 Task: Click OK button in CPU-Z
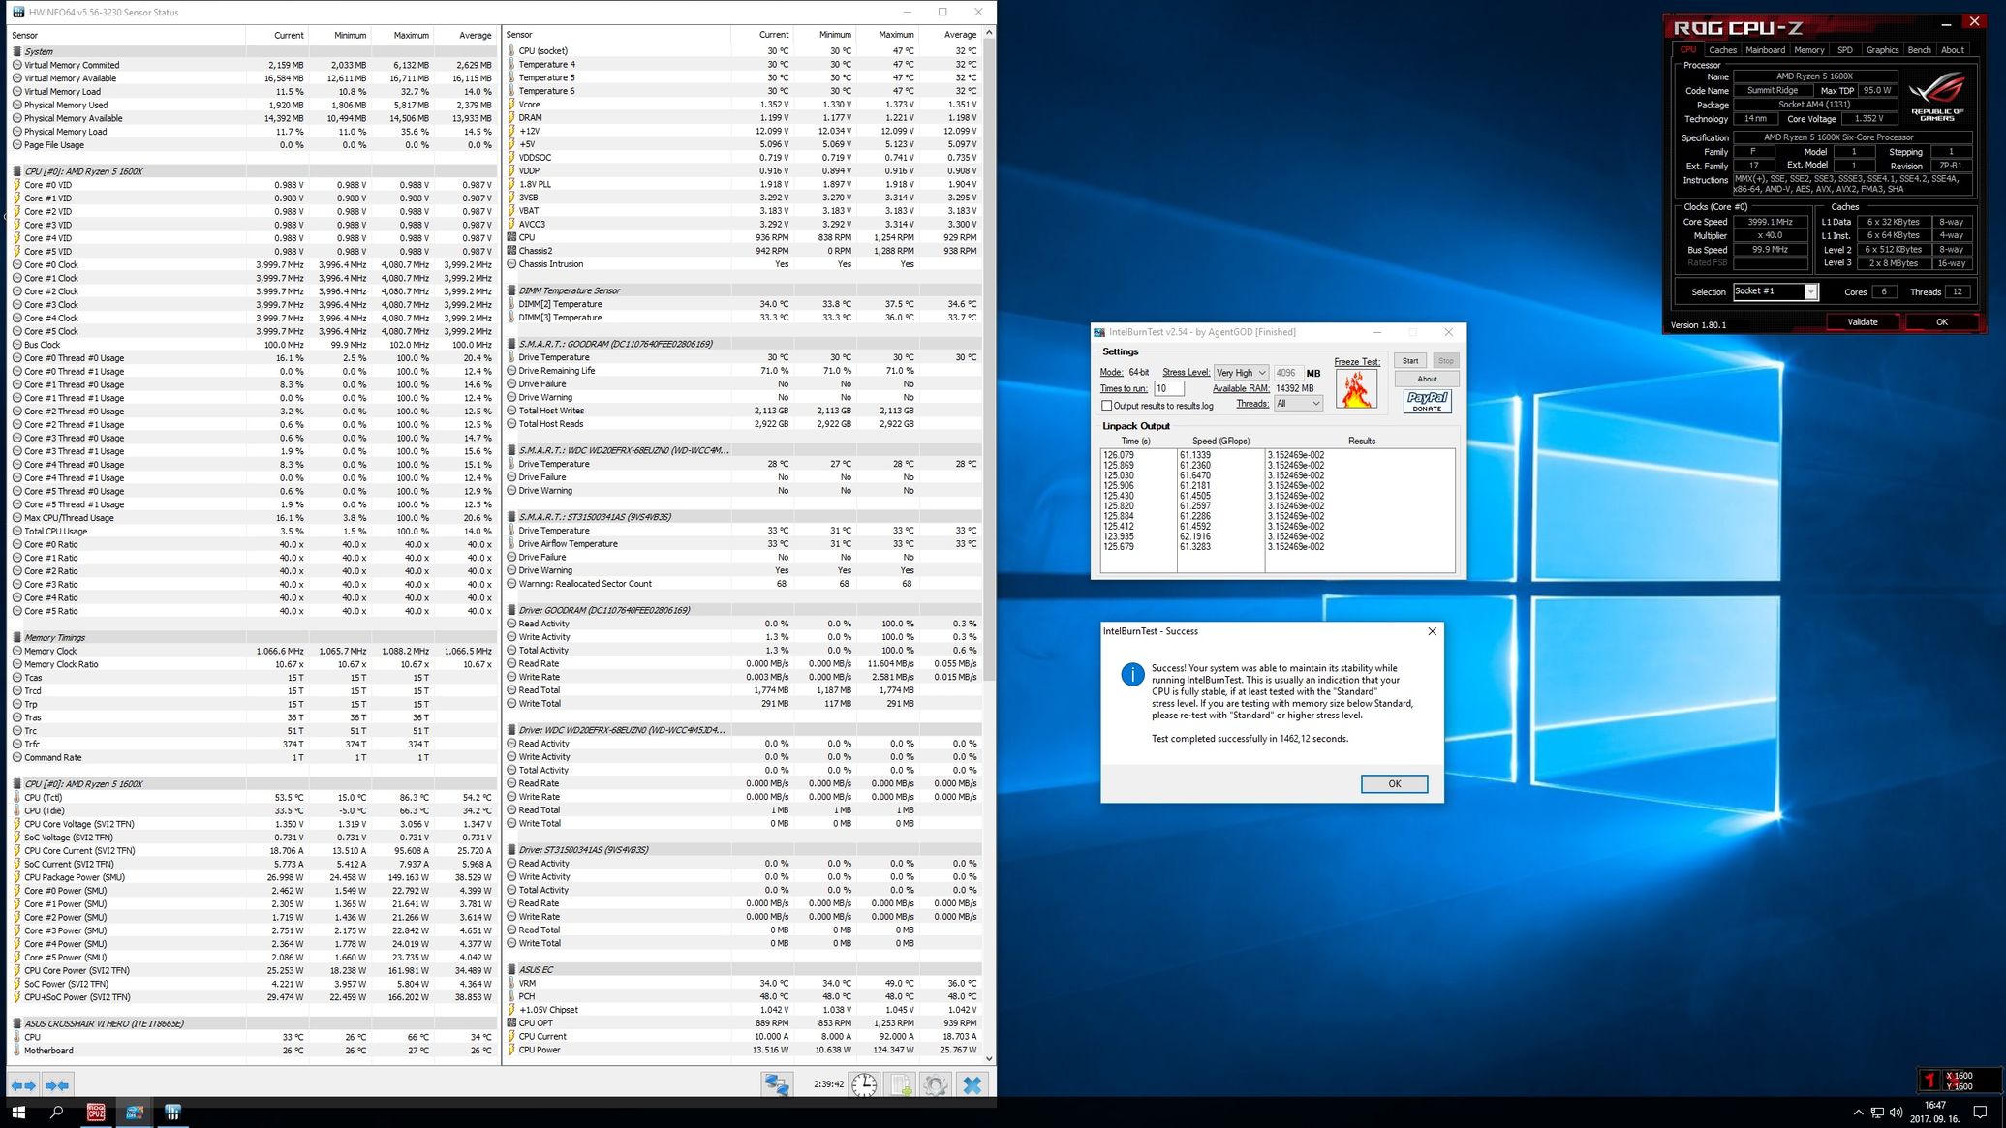pos(1941,322)
